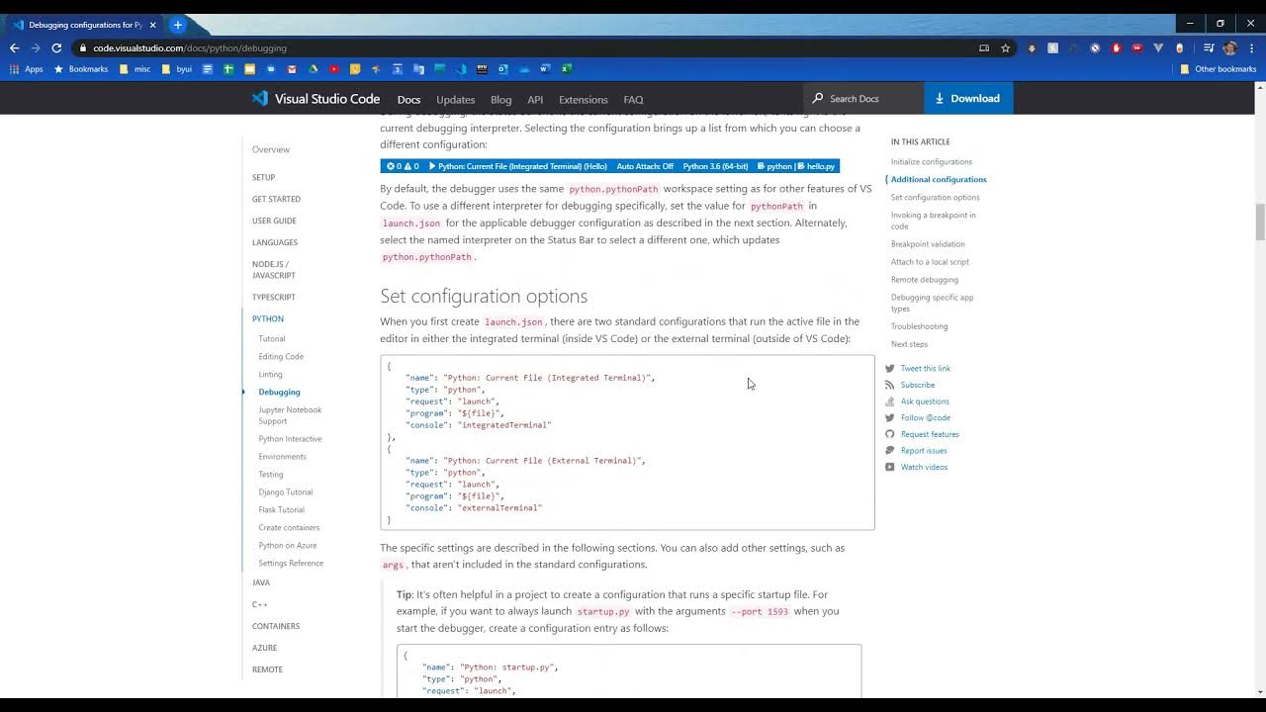
Task: Click the Visual Studio Code logo
Action: [260, 99]
